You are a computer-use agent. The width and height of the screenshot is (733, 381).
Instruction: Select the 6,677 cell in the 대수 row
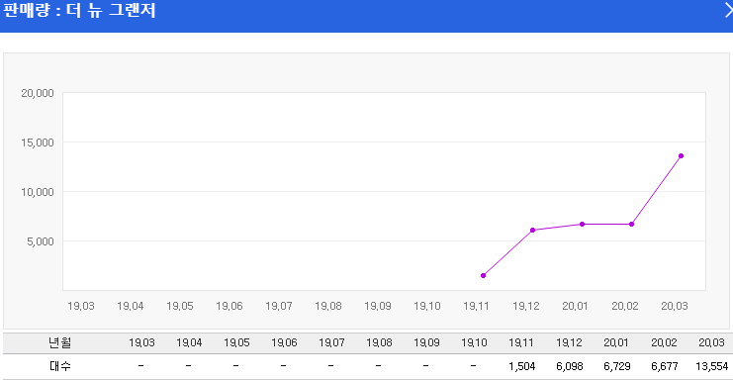click(665, 366)
